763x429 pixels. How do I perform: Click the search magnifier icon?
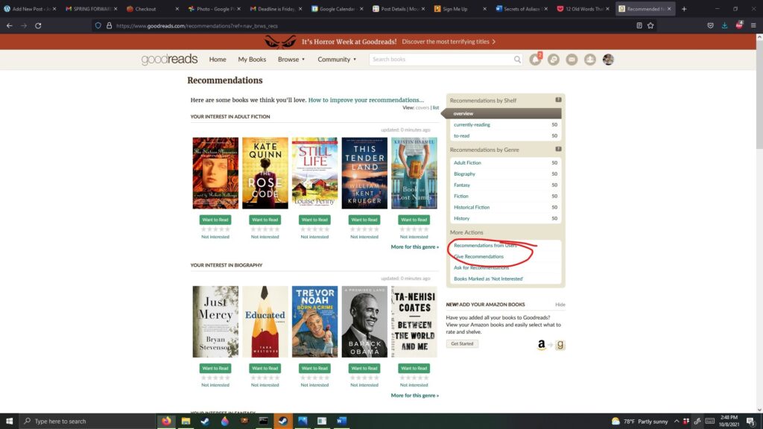click(x=517, y=60)
